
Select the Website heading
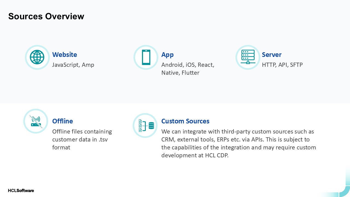65,55
